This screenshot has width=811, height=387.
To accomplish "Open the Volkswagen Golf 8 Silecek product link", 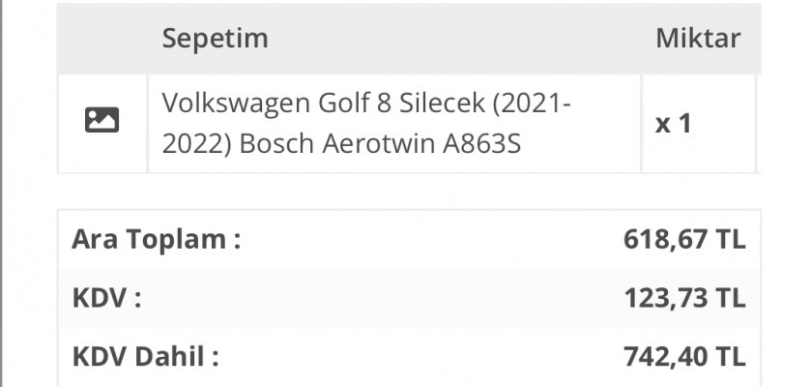I will pos(366,123).
